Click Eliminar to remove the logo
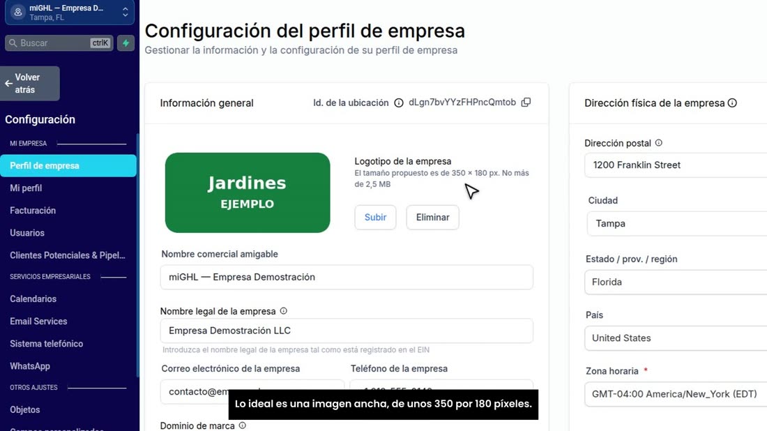 (432, 217)
